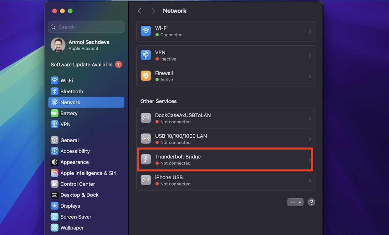Image resolution: width=389 pixels, height=235 pixels.
Task: Expand the Wi-Fi Connected row chevron
Action: point(310,31)
